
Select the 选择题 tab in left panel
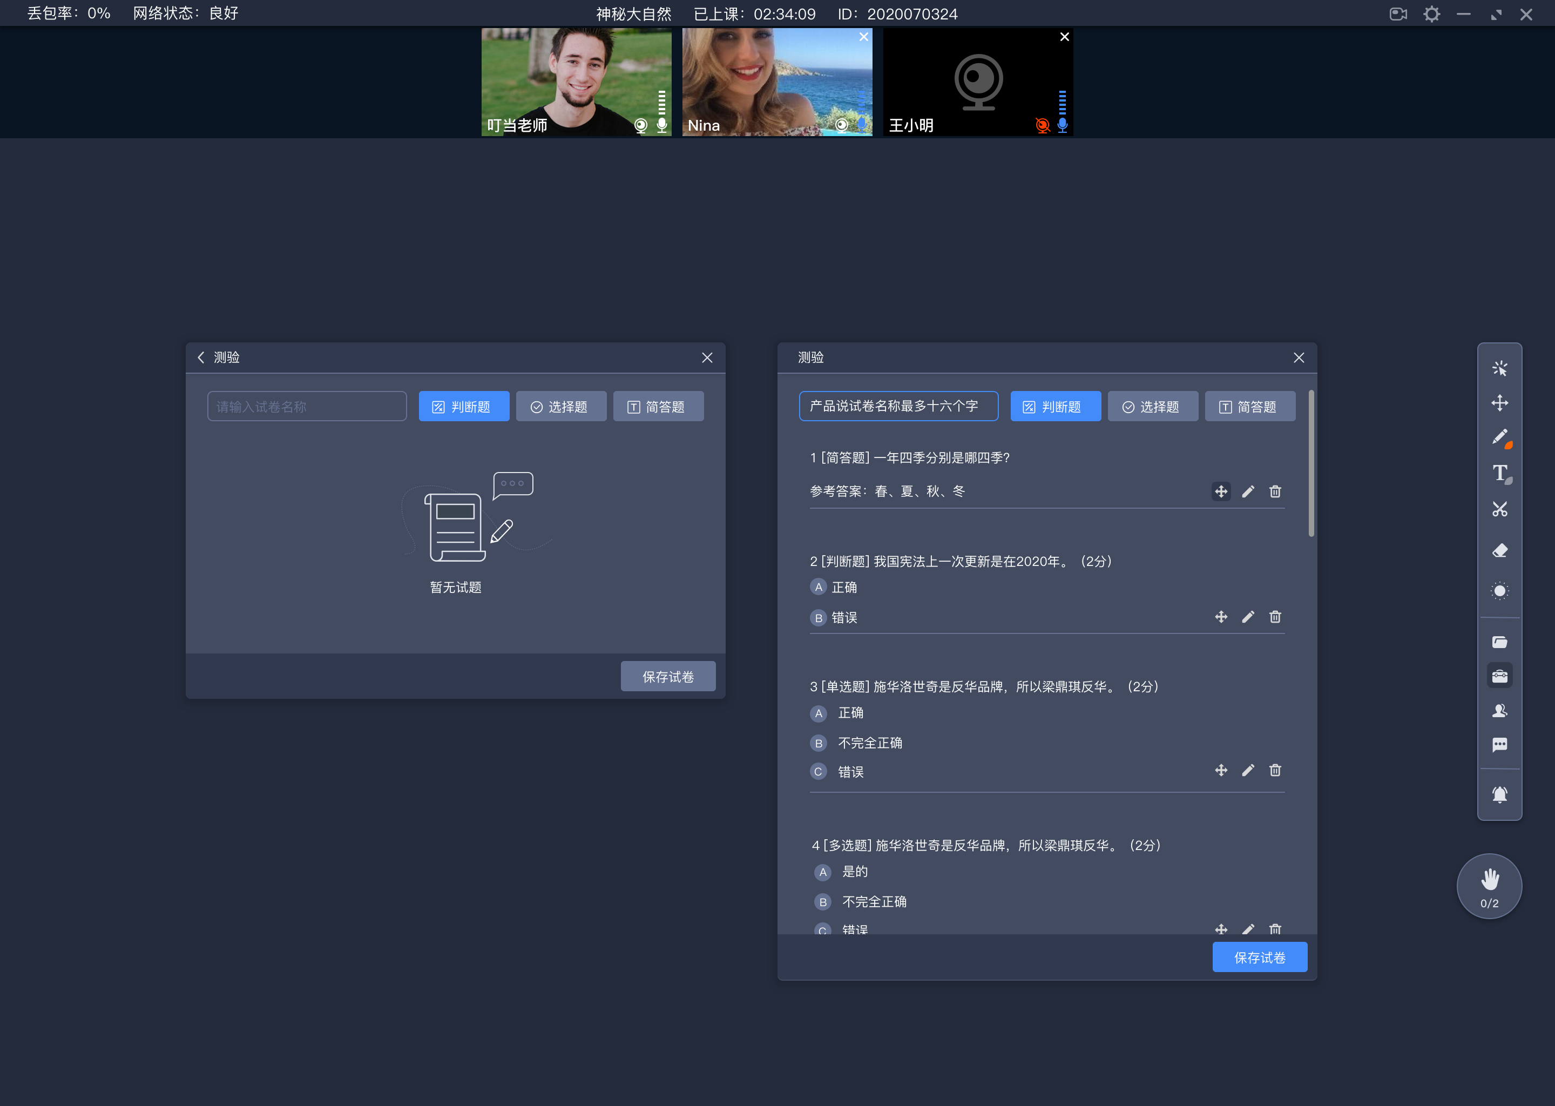point(560,406)
